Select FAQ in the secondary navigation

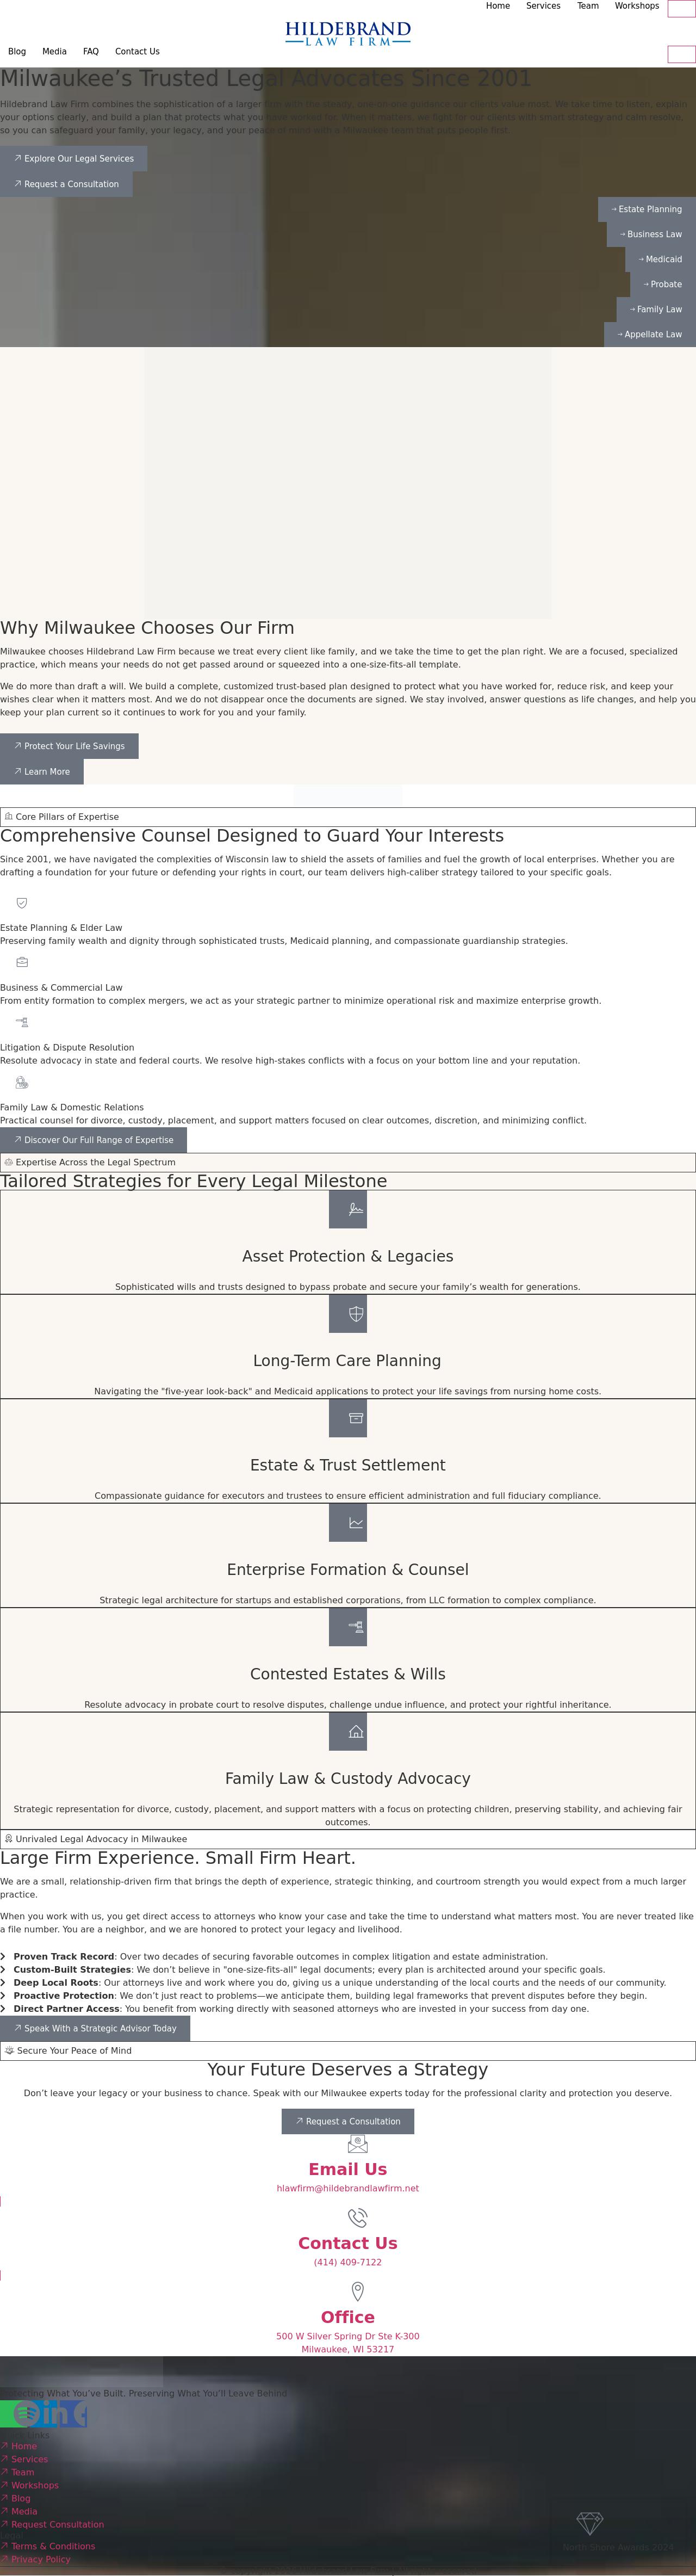point(91,51)
